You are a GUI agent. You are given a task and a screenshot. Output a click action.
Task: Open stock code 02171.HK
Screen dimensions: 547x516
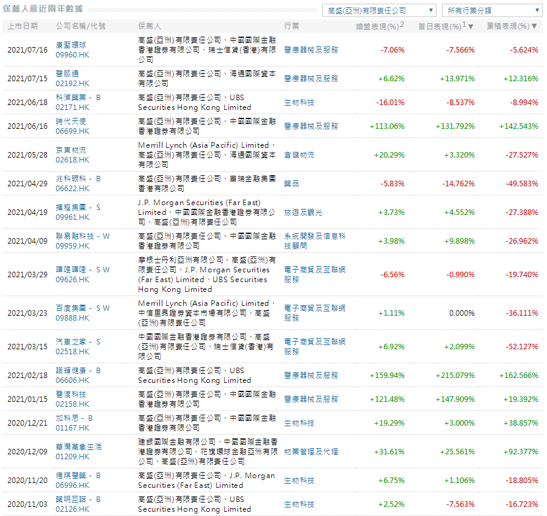73,107
